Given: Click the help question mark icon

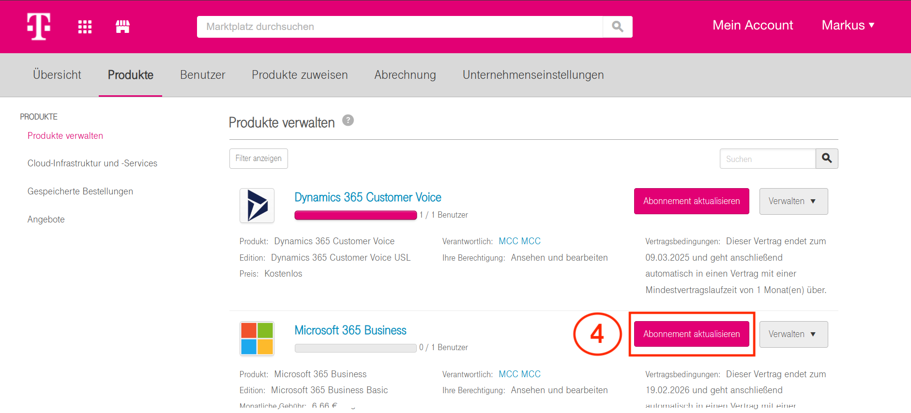Looking at the screenshot, I should [x=348, y=120].
